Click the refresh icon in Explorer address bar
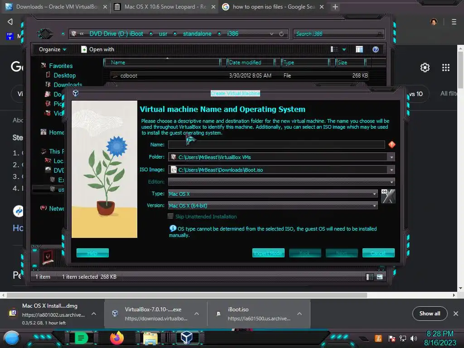Viewport: 464px width, 348px height. (x=281, y=34)
